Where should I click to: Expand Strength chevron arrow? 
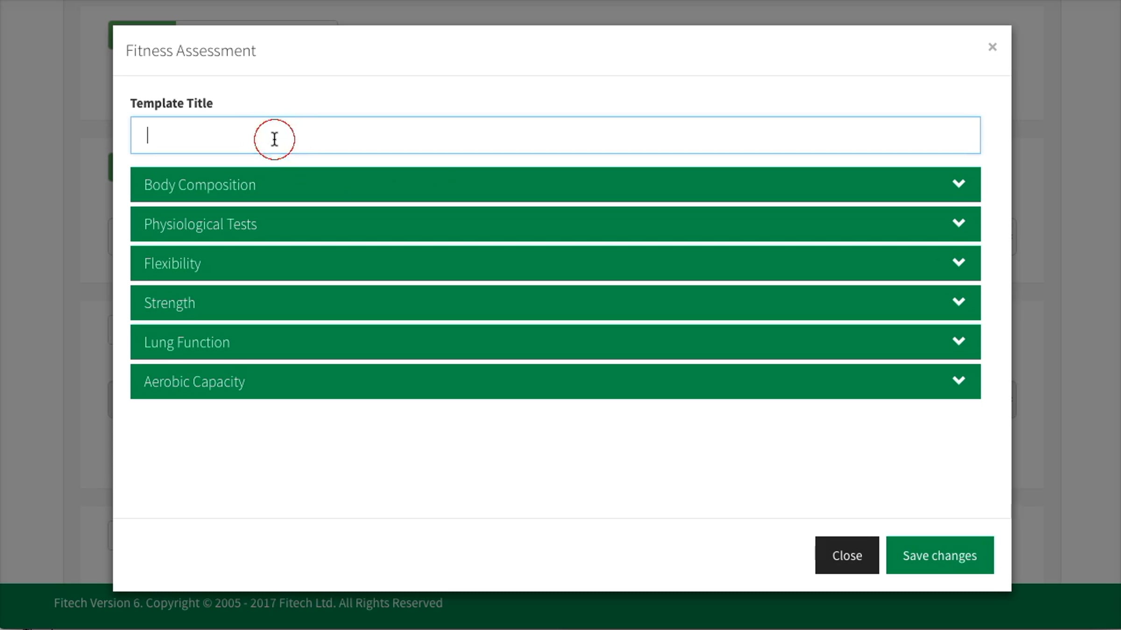[x=958, y=302]
